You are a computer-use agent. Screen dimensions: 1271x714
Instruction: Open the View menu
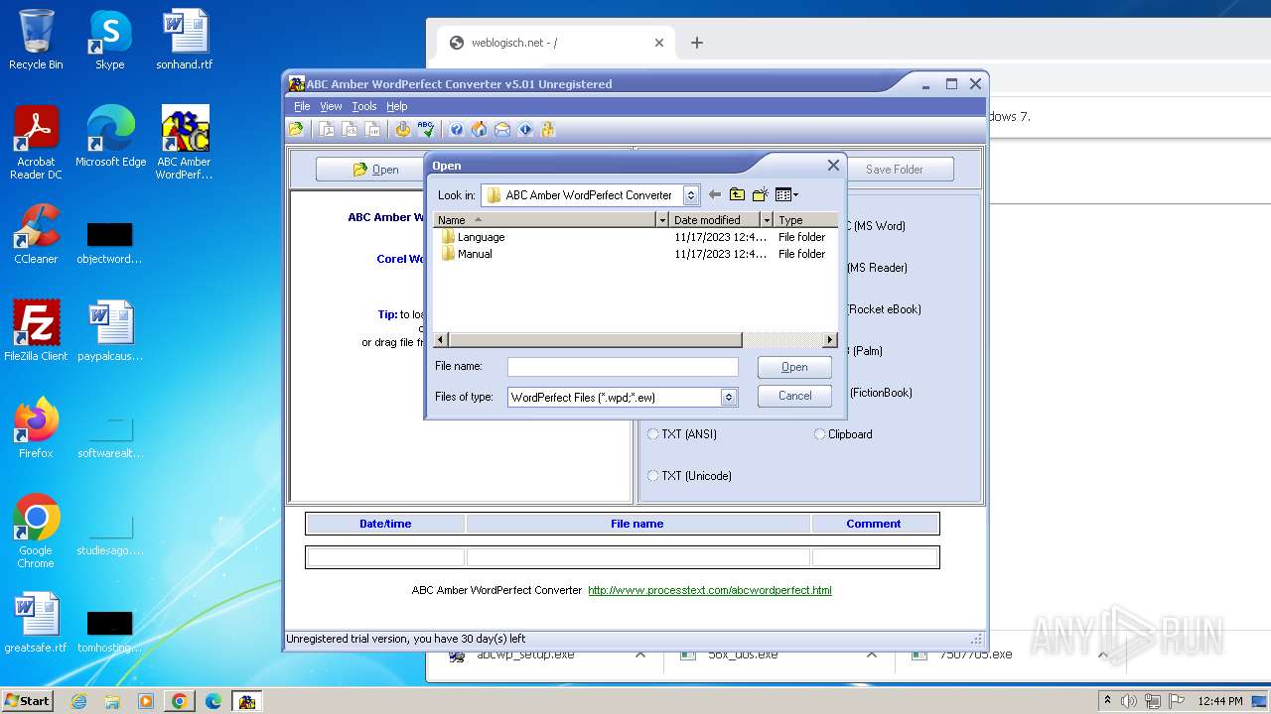[331, 106]
